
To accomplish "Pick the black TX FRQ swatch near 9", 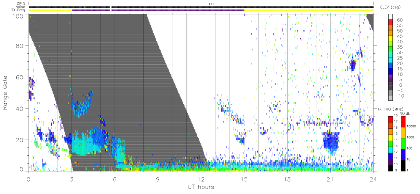I will click(391, 168).
